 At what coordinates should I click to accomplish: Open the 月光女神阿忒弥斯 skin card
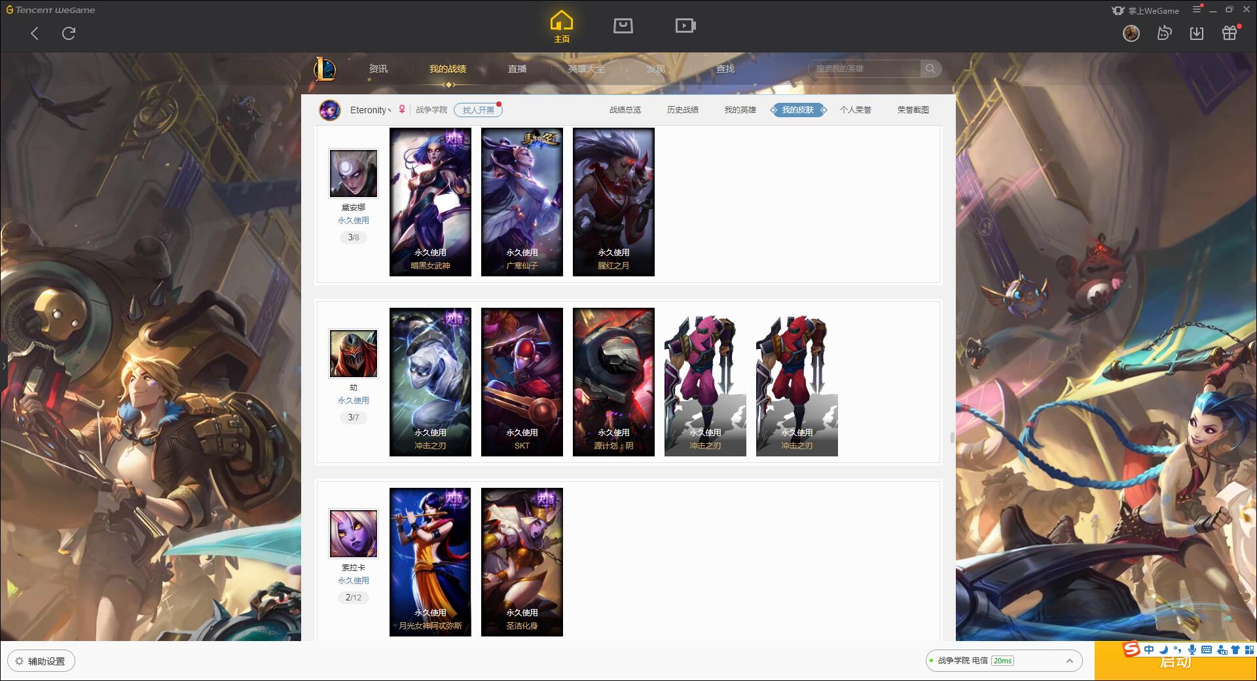click(x=430, y=562)
